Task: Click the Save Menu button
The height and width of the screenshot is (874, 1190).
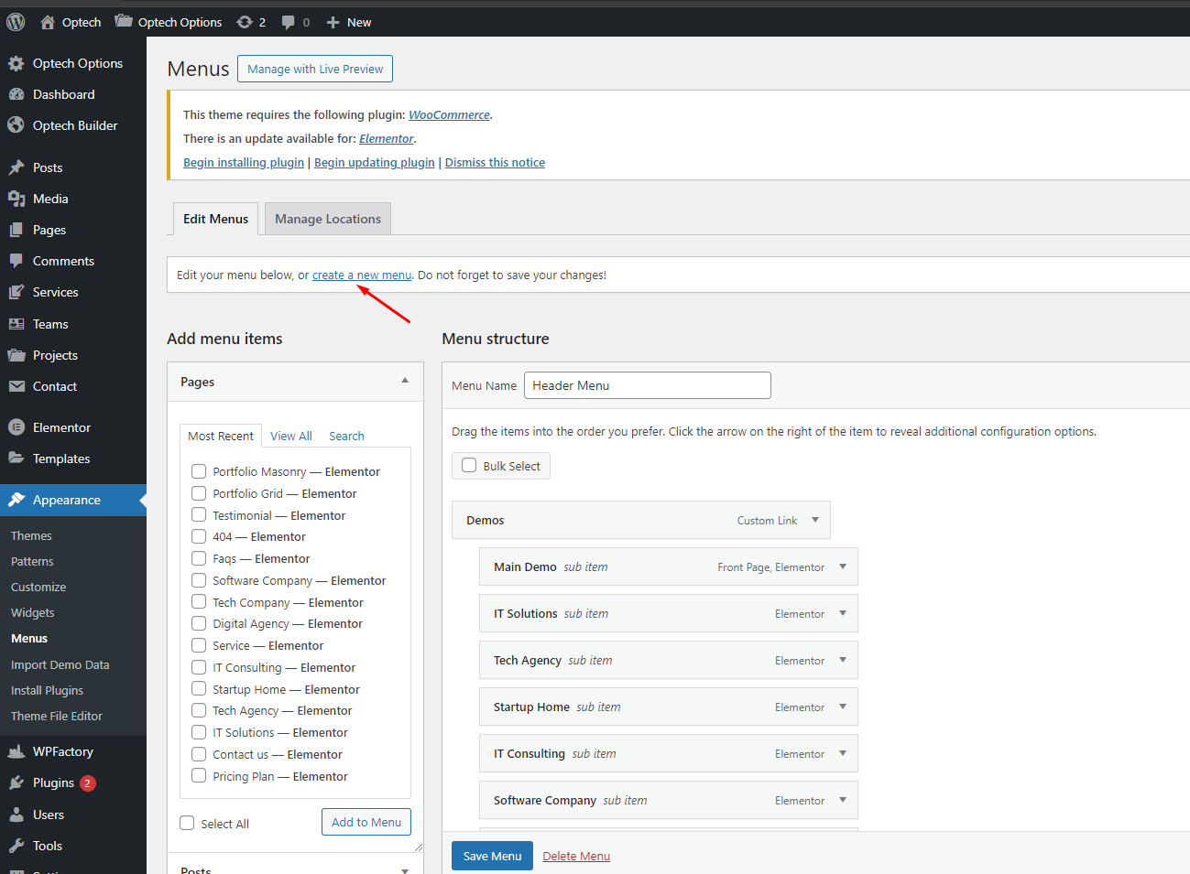Action: click(492, 856)
